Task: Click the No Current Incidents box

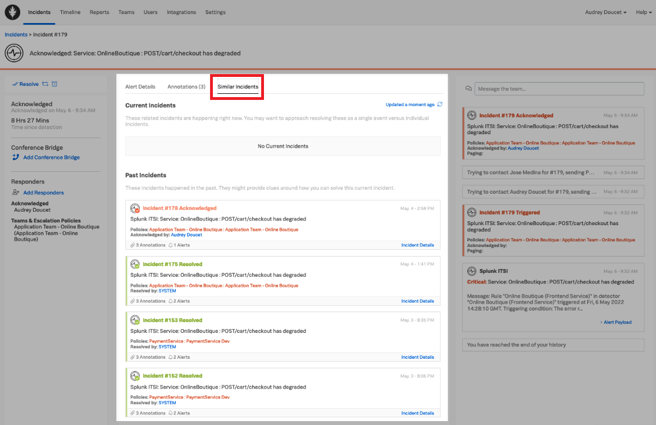Action: [x=283, y=147]
